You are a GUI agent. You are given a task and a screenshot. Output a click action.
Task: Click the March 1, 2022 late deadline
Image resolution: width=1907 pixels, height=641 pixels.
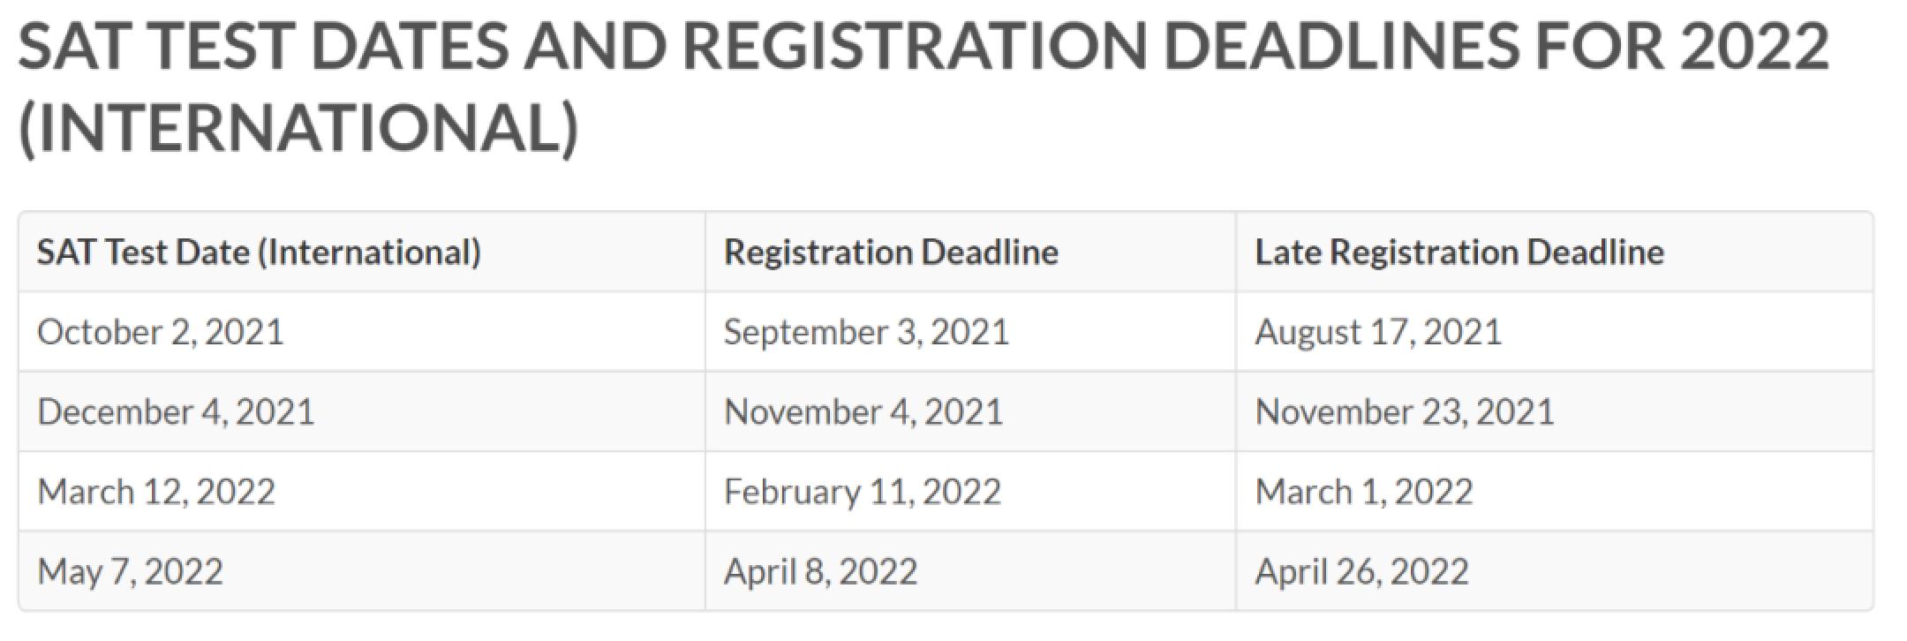point(1364,492)
